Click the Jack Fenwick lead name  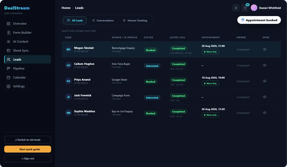click(83, 95)
